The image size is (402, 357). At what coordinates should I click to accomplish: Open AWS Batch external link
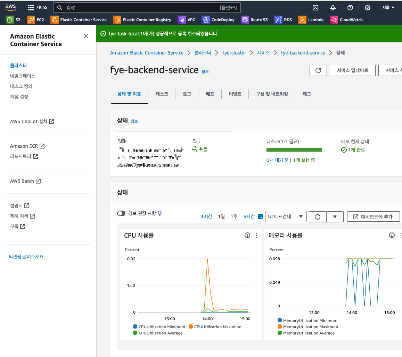coord(25,181)
